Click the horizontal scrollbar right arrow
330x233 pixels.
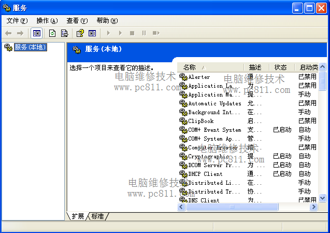point(313,207)
